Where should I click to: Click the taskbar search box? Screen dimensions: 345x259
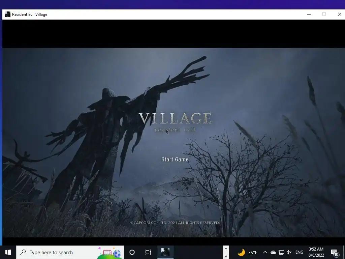[70, 252]
